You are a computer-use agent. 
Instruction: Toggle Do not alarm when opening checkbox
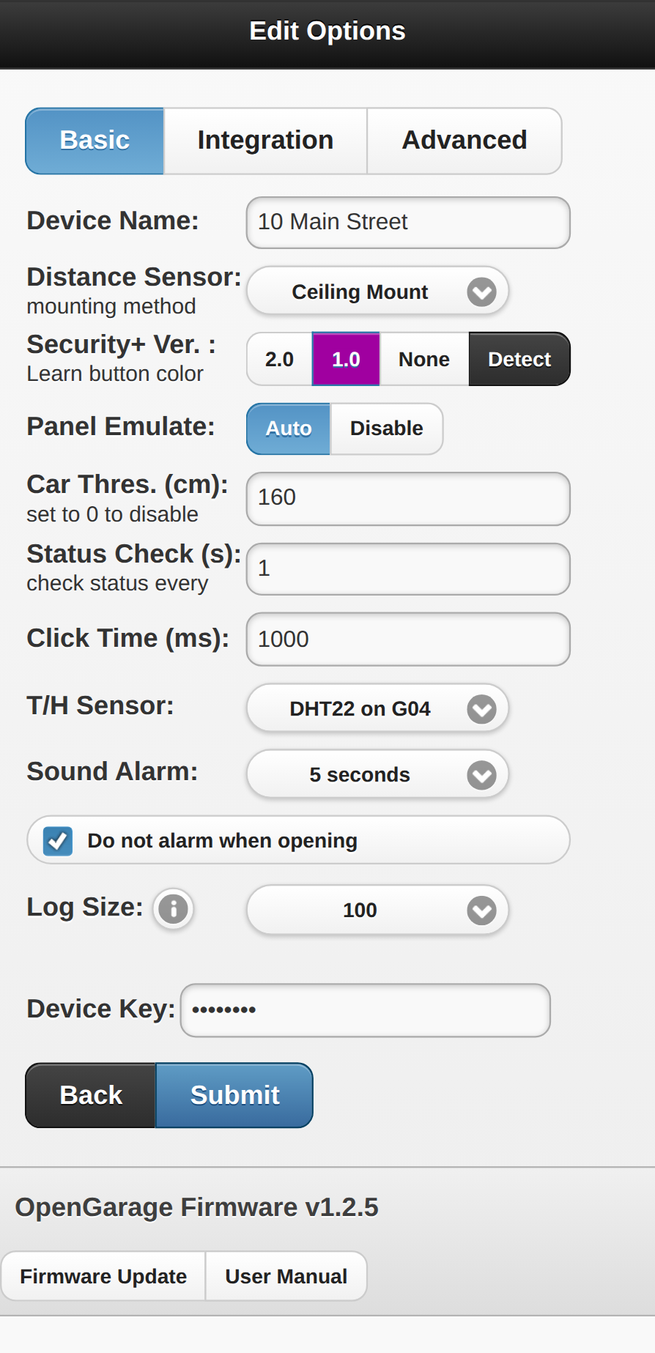[58, 841]
